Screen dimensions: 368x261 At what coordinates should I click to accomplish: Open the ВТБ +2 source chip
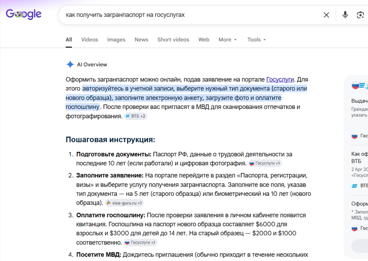(x=136, y=116)
